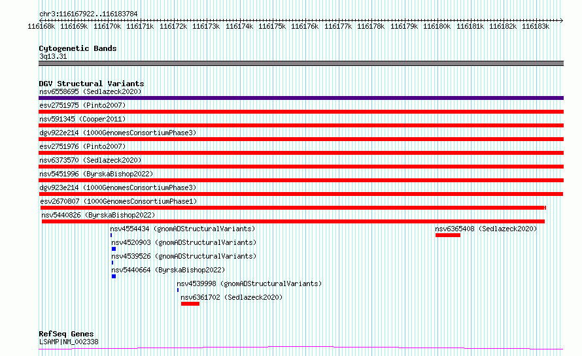The image size is (582, 356).
Task: Click the 116181k ruler tick label
Action: [x=470, y=26]
